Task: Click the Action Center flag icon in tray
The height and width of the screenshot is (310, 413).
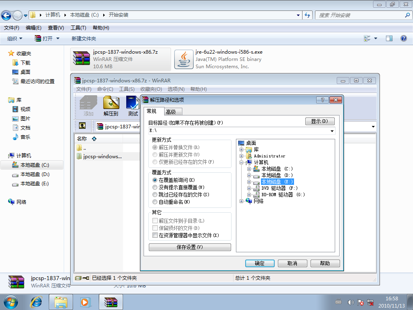Action: point(360,302)
